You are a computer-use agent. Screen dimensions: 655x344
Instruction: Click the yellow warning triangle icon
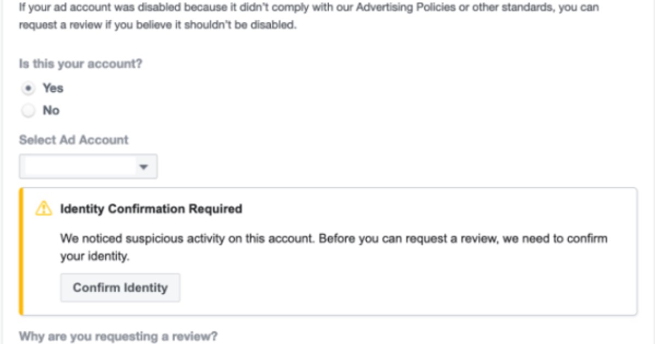(x=44, y=209)
